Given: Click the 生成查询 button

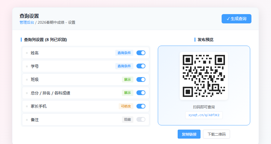Looking at the screenshot, I should pyautogui.click(x=236, y=19).
